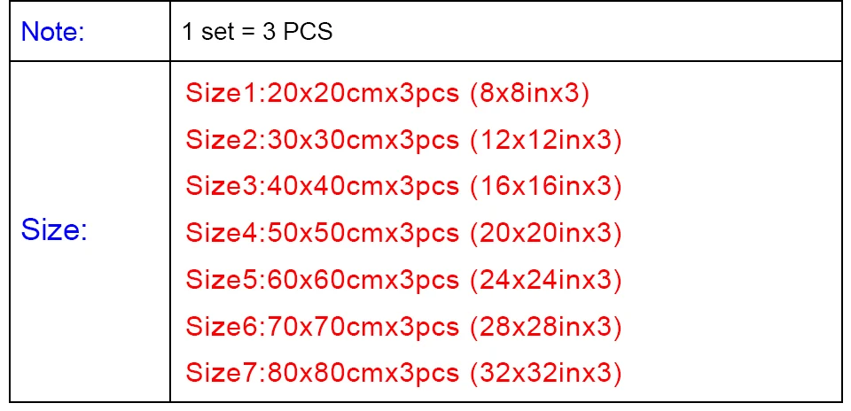The image size is (851, 411).
Task: Select the Size2 30x30cm line
Action: point(404,140)
